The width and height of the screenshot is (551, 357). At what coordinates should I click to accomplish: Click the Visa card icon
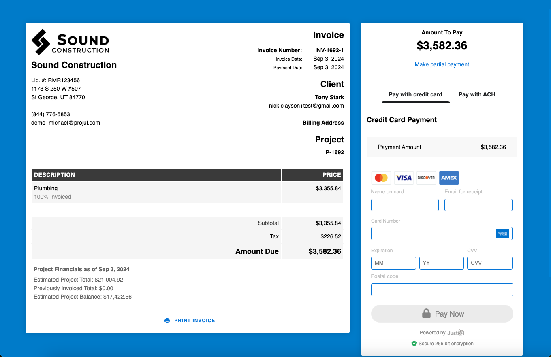pyautogui.click(x=404, y=178)
